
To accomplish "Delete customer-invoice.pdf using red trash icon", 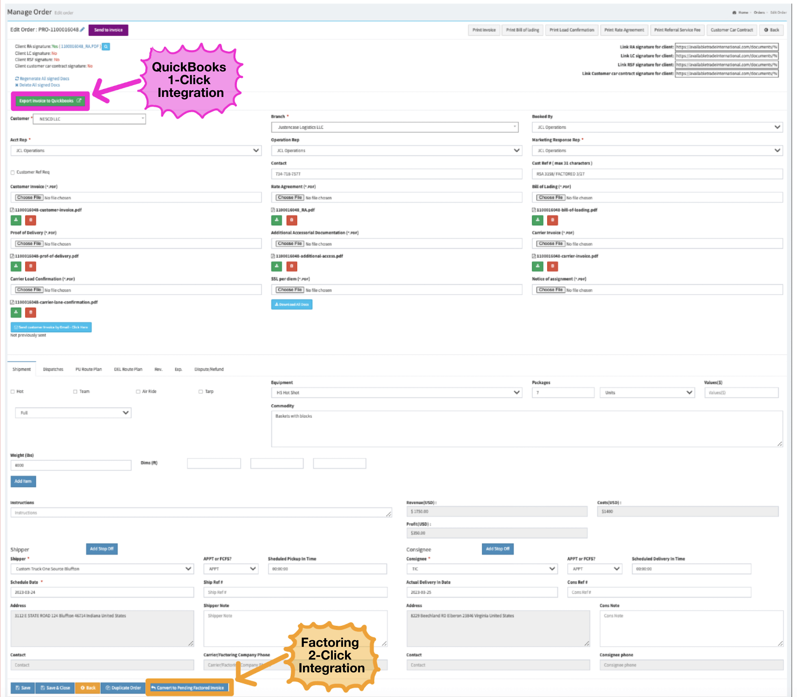I will 30,220.
